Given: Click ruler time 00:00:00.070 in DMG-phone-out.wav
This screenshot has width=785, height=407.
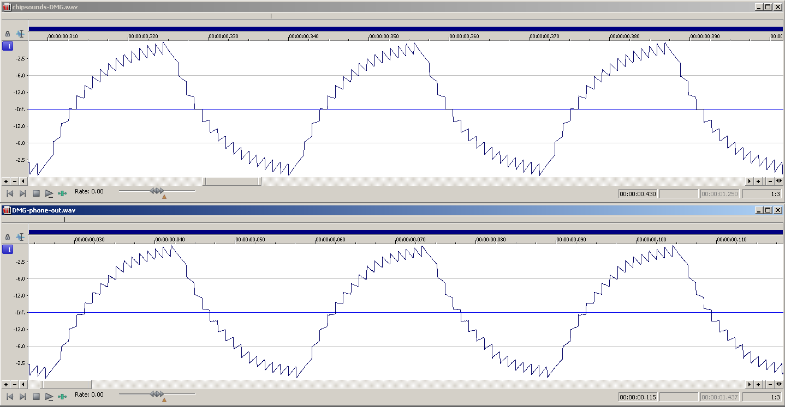Looking at the screenshot, I should (x=411, y=240).
